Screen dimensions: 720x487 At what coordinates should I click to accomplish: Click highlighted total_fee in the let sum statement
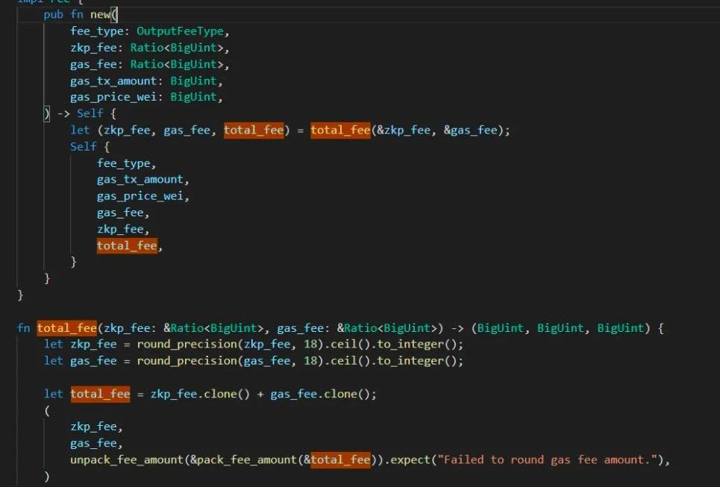(100, 394)
